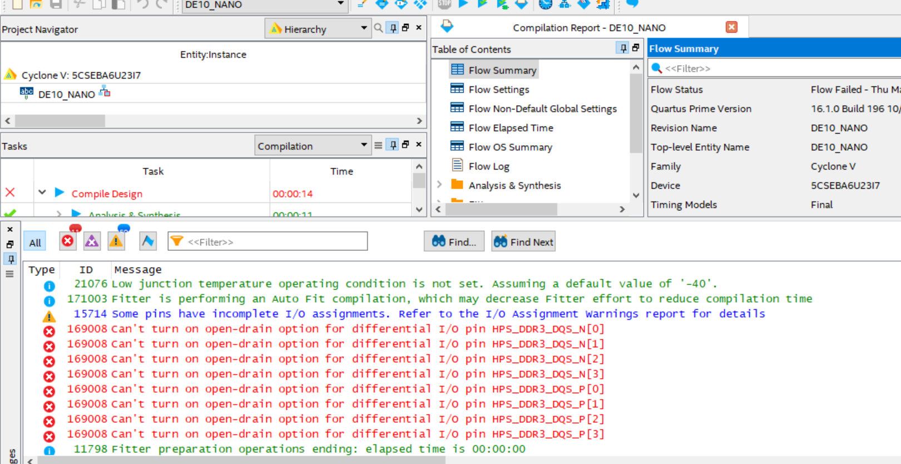Screen dimensions: 901x464
Task: Click the Time column header in Tasks
Action: [341, 171]
